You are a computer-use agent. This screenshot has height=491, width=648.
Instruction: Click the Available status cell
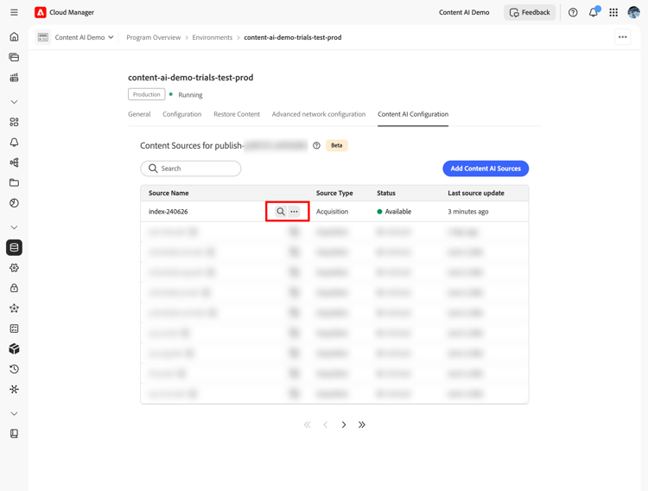[x=394, y=212]
